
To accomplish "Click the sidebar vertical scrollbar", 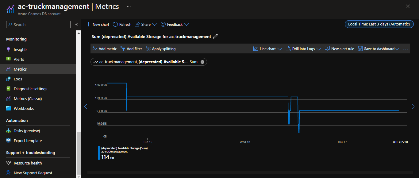I will pyautogui.click(x=79, y=153).
